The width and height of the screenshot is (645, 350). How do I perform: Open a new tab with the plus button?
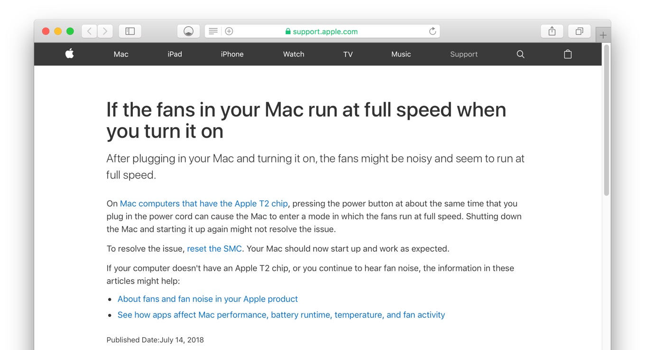[x=603, y=35]
